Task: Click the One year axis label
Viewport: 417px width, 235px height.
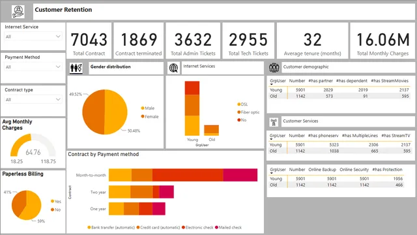Action: 98,209
